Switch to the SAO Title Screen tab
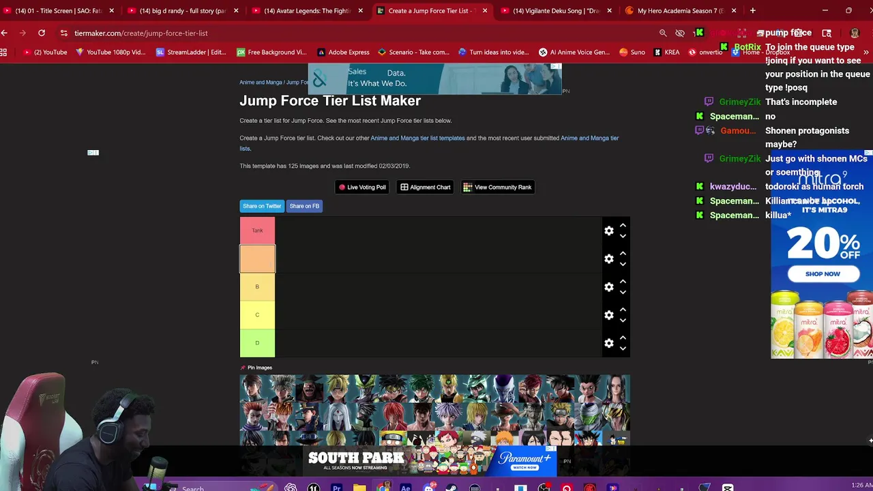 coord(59,11)
